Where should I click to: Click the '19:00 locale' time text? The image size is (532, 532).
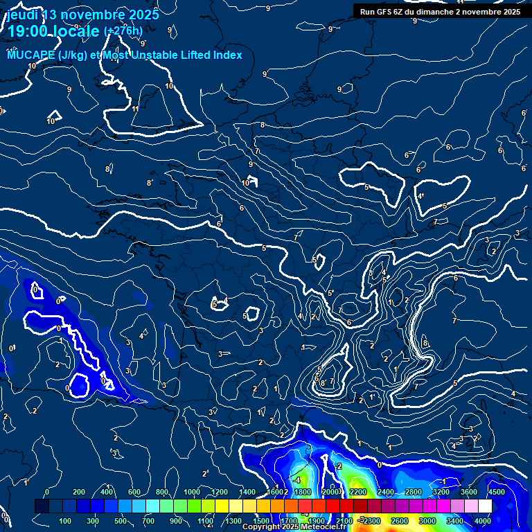pos(53,32)
